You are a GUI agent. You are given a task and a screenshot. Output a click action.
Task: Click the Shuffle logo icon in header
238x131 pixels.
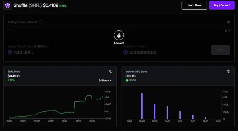[x=8, y=5]
